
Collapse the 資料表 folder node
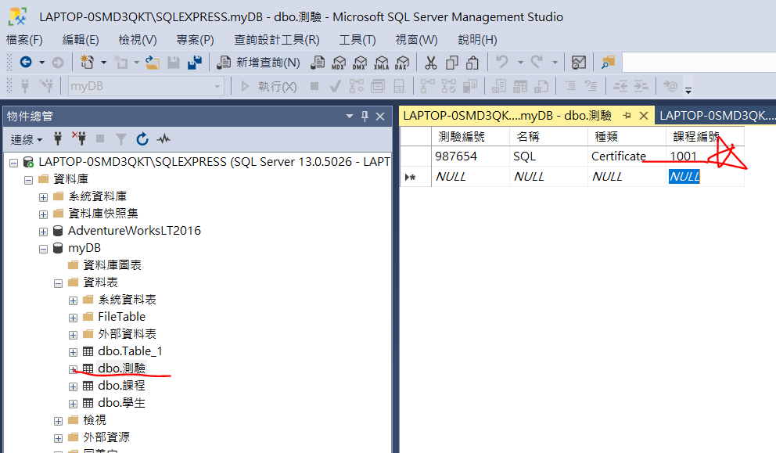coord(59,283)
